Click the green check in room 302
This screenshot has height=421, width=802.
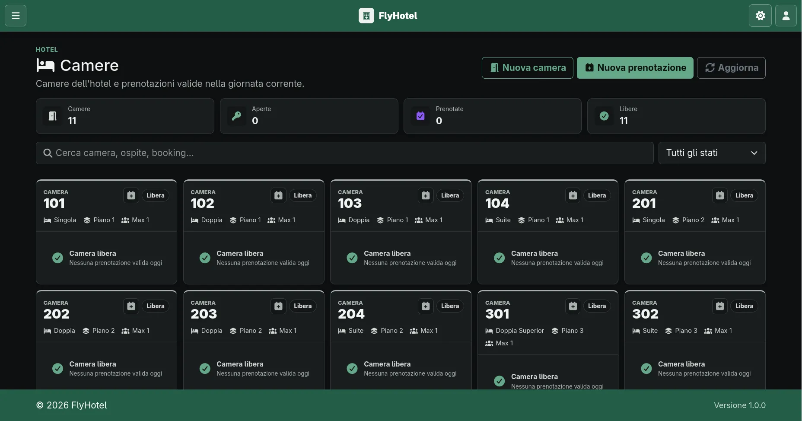point(646,369)
